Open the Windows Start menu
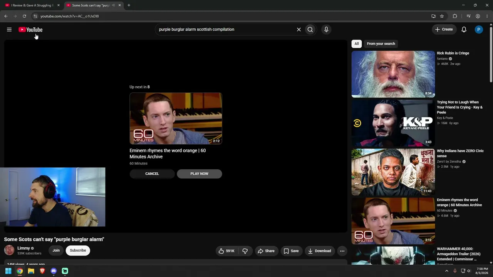This screenshot has height=277, width=493. pos(8,271)
